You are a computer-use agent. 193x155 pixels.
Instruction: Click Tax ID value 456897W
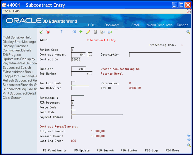point(135,88)
